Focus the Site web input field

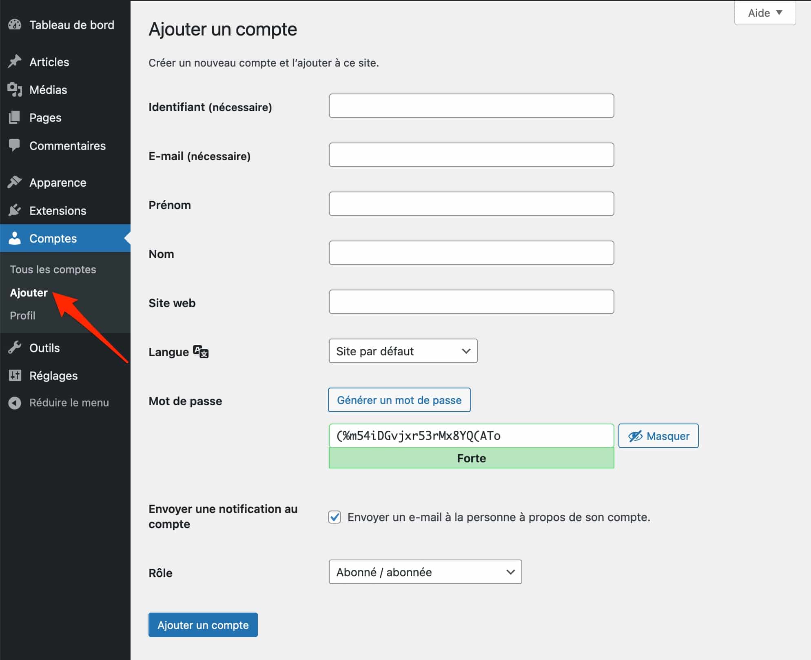(x=471, y=302)
